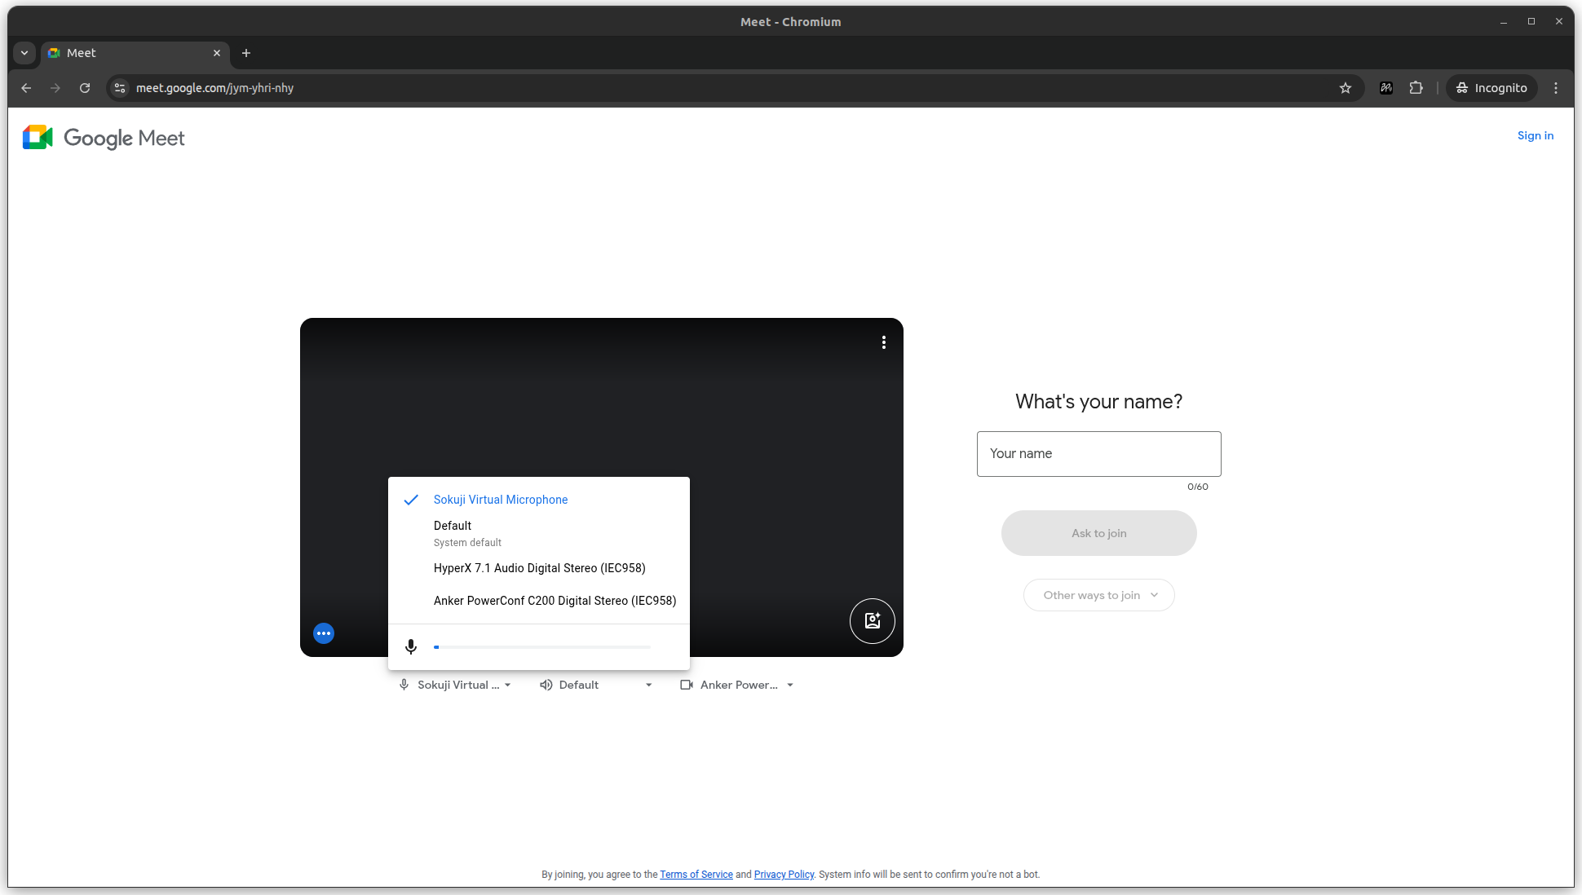Open video preview more options menu
The image size is (1582, 895).
click(884, 342)
